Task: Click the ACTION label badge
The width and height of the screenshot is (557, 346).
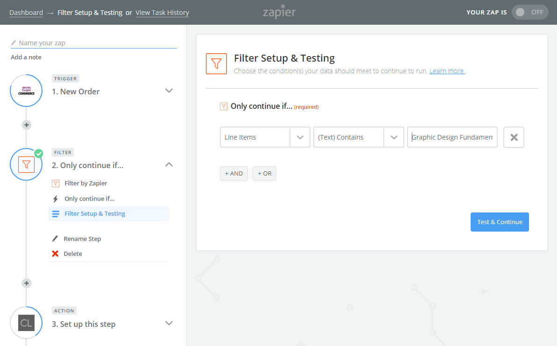Action: tap(64, 311)
